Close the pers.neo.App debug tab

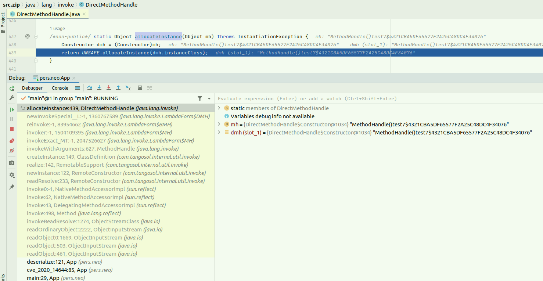74,78
